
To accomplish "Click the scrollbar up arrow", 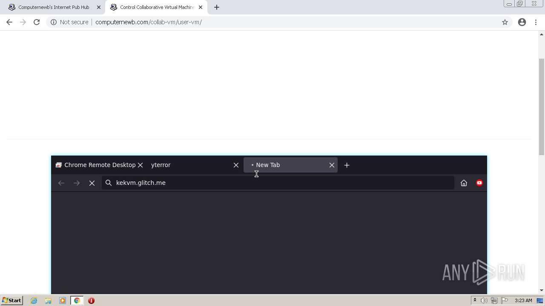I will (x=542, y=34).
